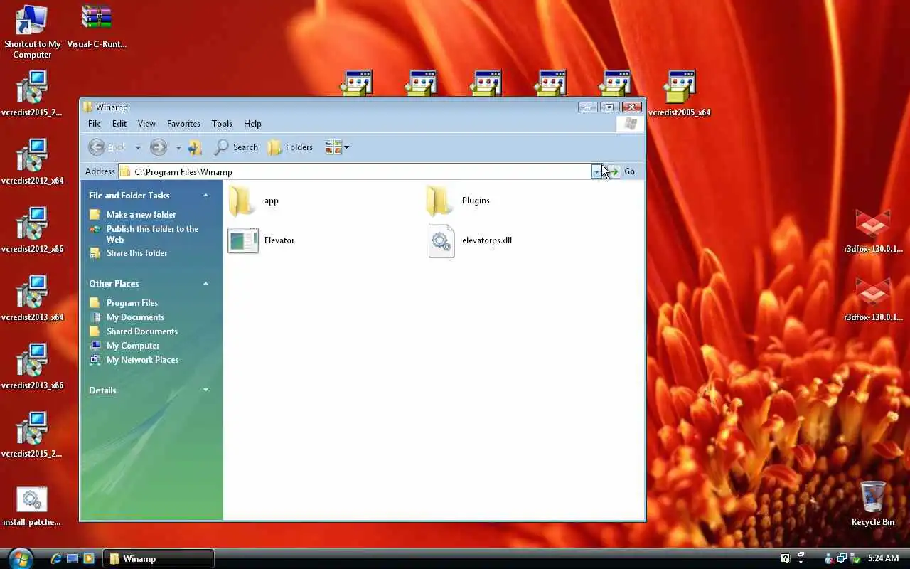This screenshot has height=569, width=910.
Task: Click Share this folder link
Action: pos(136,253)
